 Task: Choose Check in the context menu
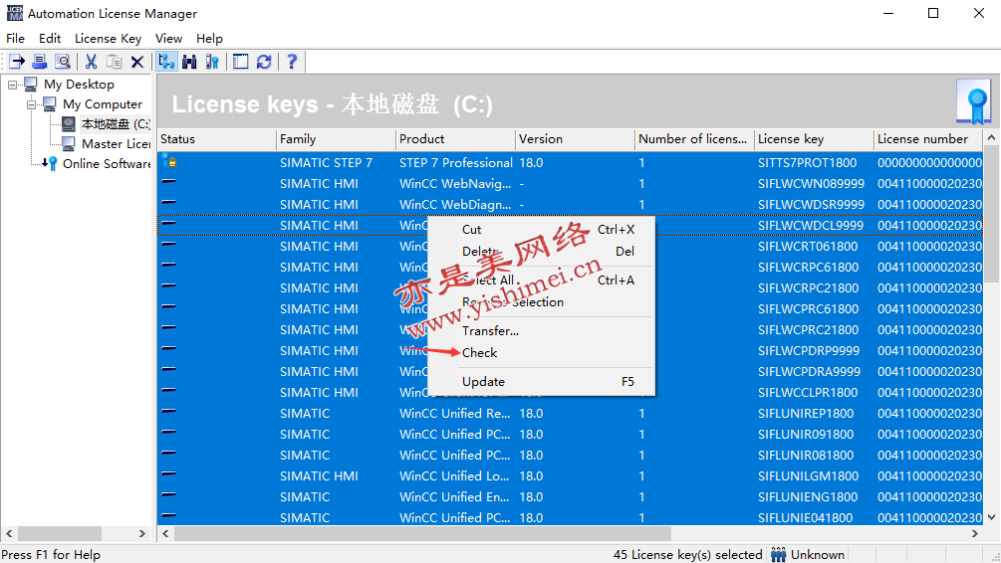[541, 352]
